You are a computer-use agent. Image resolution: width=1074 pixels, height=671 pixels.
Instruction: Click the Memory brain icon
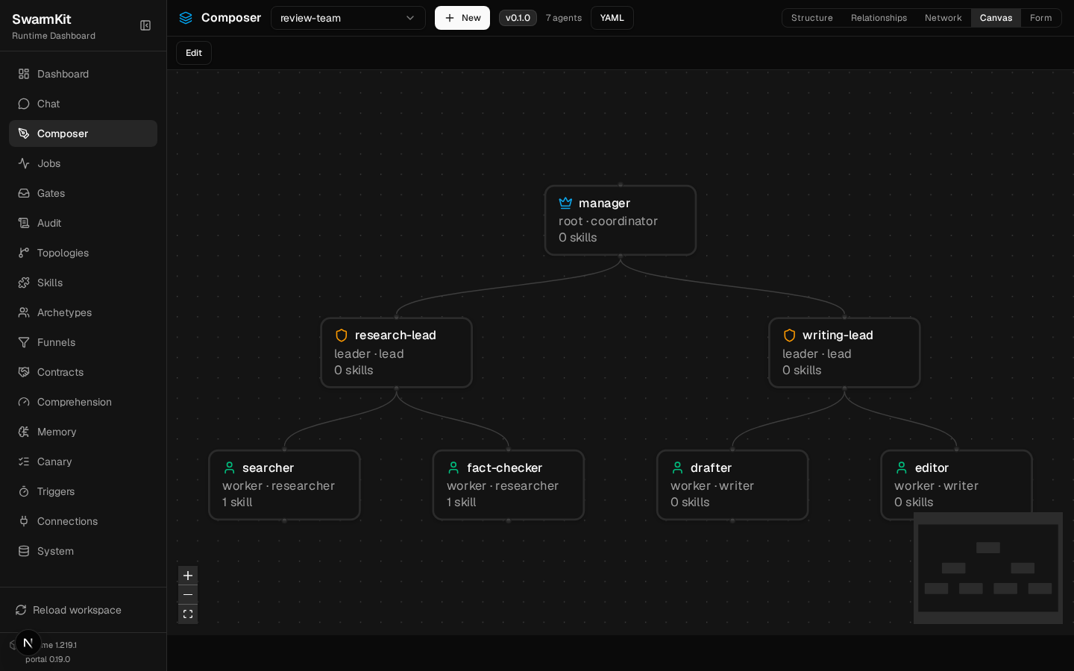point(24,432)
